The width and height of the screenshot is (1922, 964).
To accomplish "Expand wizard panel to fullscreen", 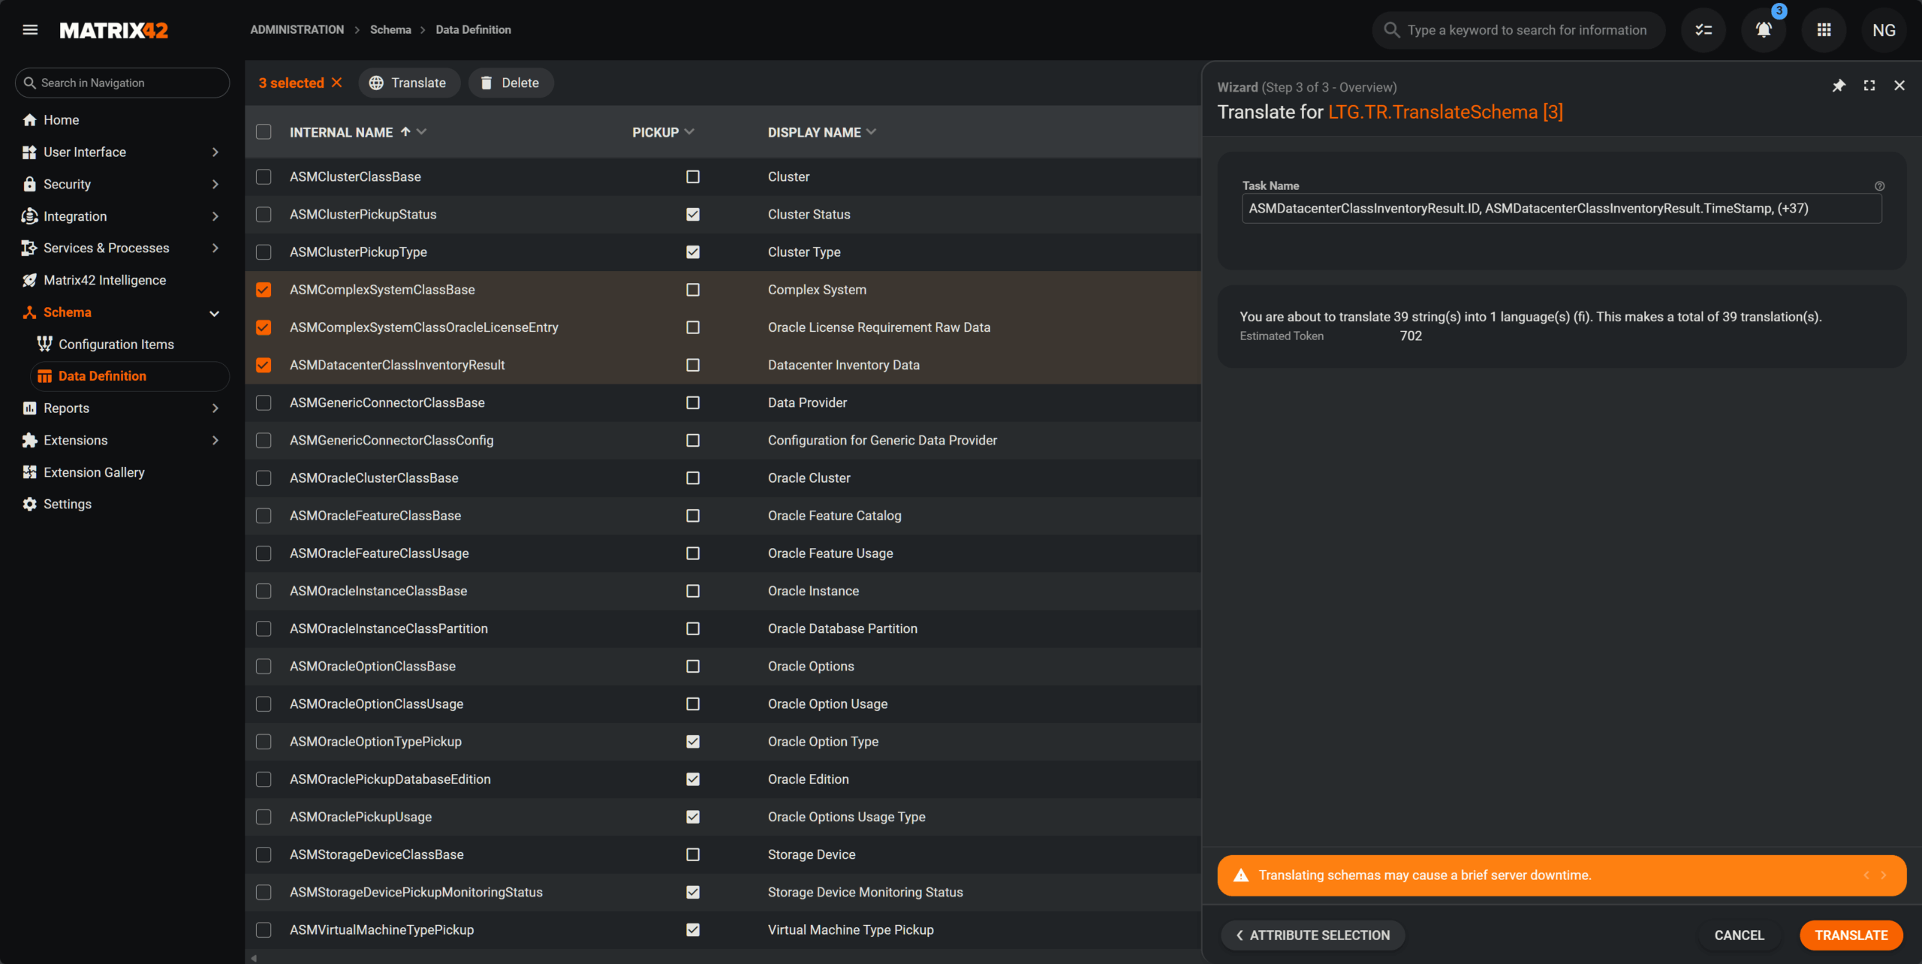I will [x=1869, y=86].
